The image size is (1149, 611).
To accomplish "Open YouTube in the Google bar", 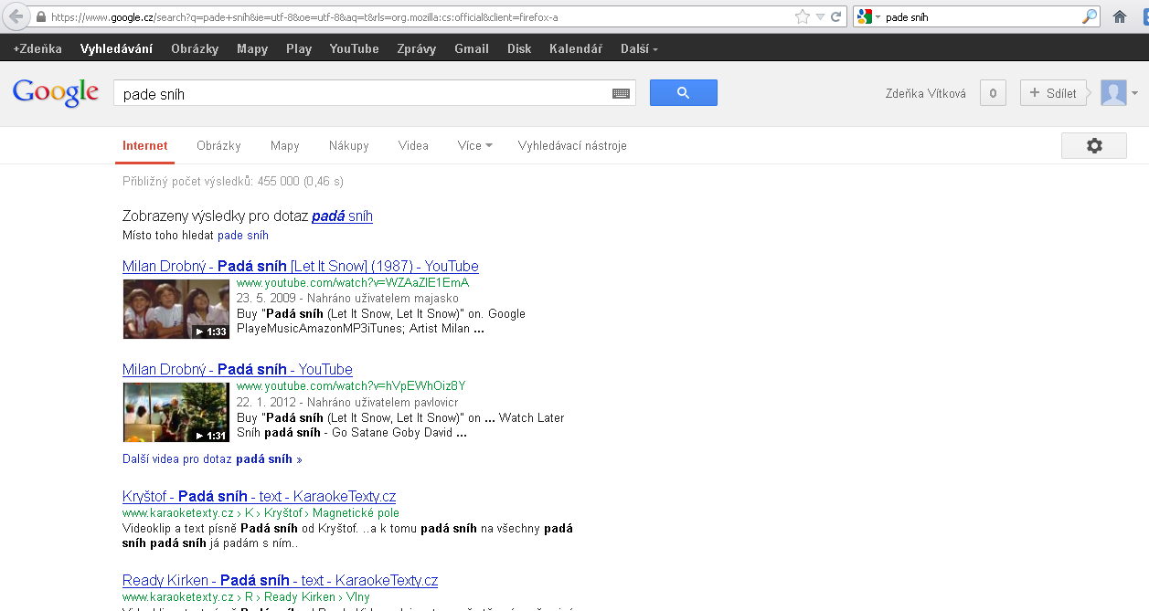I will point(355,48).
